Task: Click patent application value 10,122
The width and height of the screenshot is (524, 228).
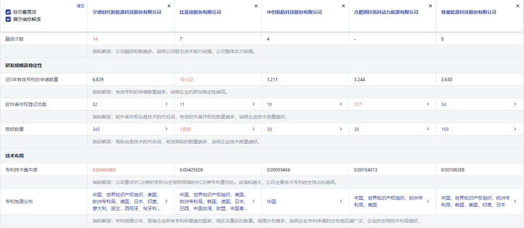Action: pyautogui.click(x=187, y=80)
